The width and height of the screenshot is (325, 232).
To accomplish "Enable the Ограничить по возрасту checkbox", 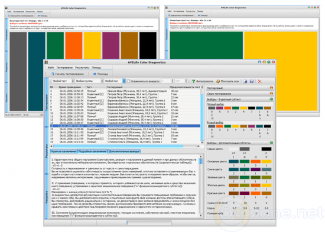I will pyautogui.click(x=128, y=81).
